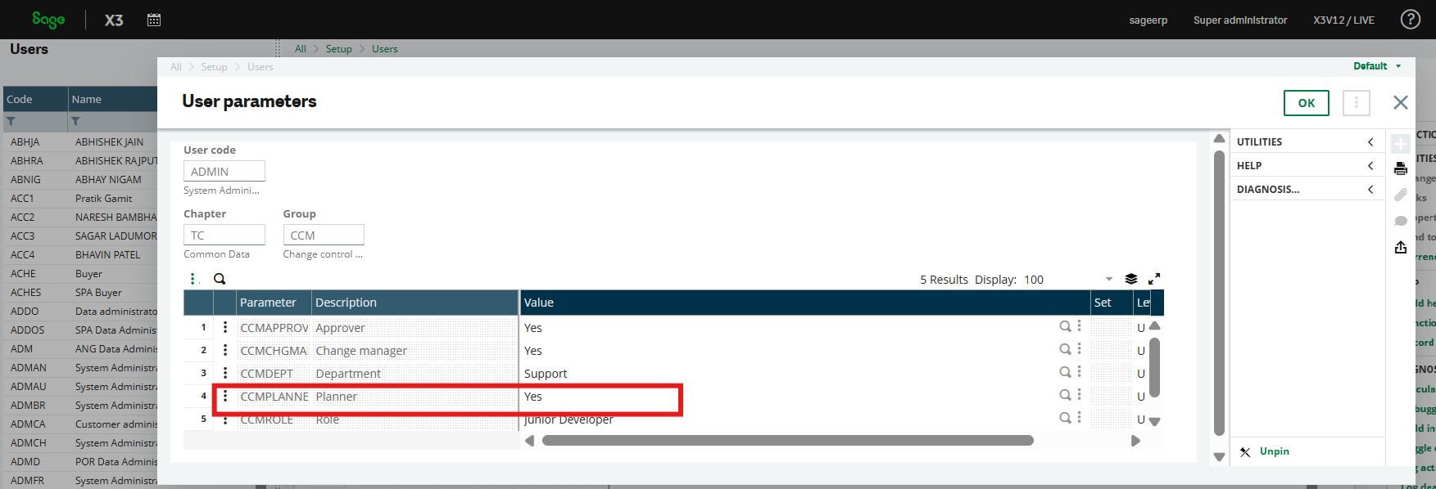Open row actions for CCMPLANNE
The height and width of the screenshot is (489, 1436).
(x=225, y=396)
